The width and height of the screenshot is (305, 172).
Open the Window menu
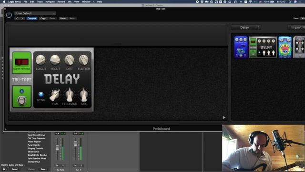[x=86, y=2]
